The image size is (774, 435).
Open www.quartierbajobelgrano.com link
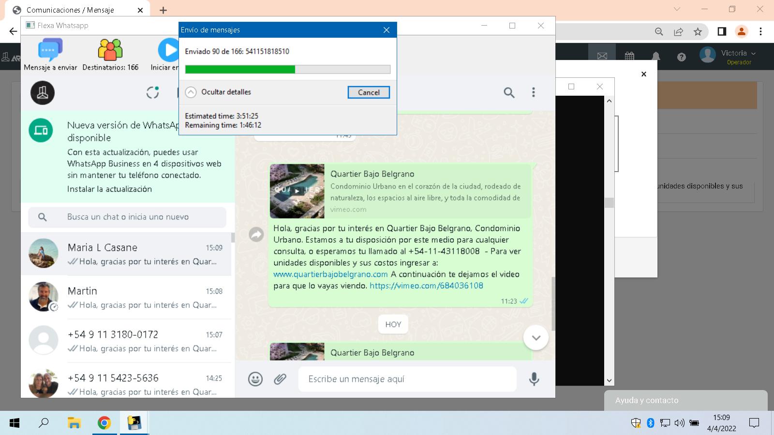coord(330,274)
